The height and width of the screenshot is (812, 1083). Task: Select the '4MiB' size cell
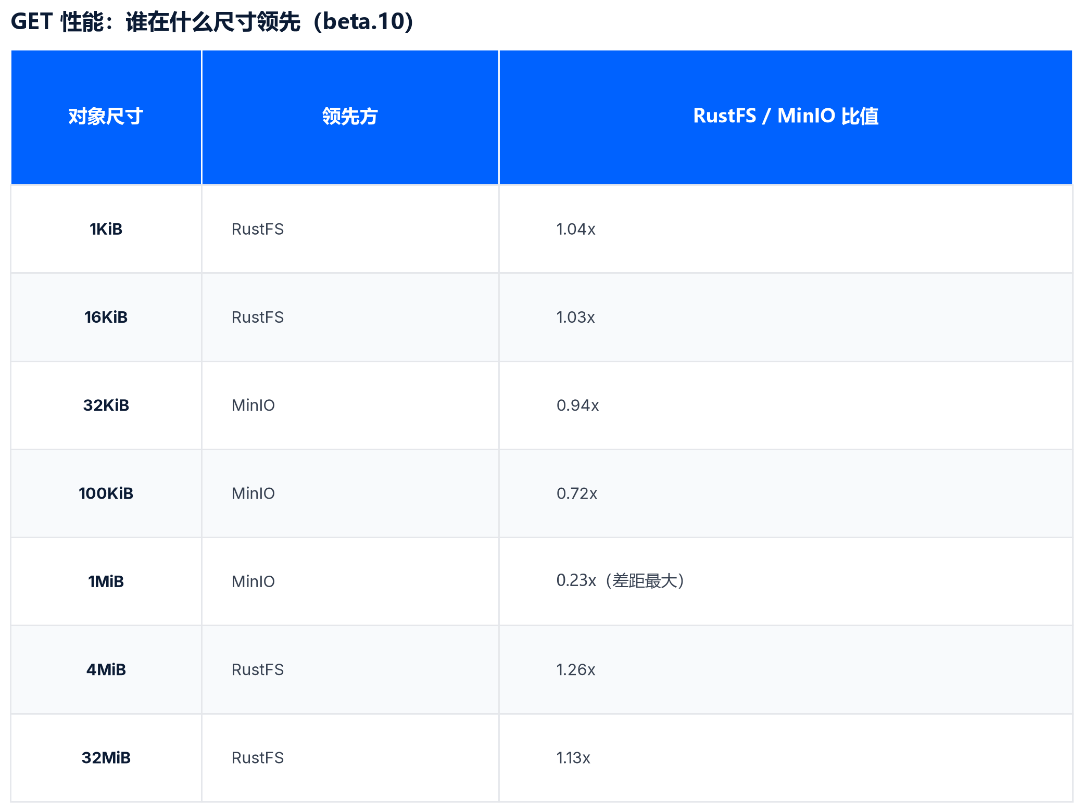click(x=106, y=669)
